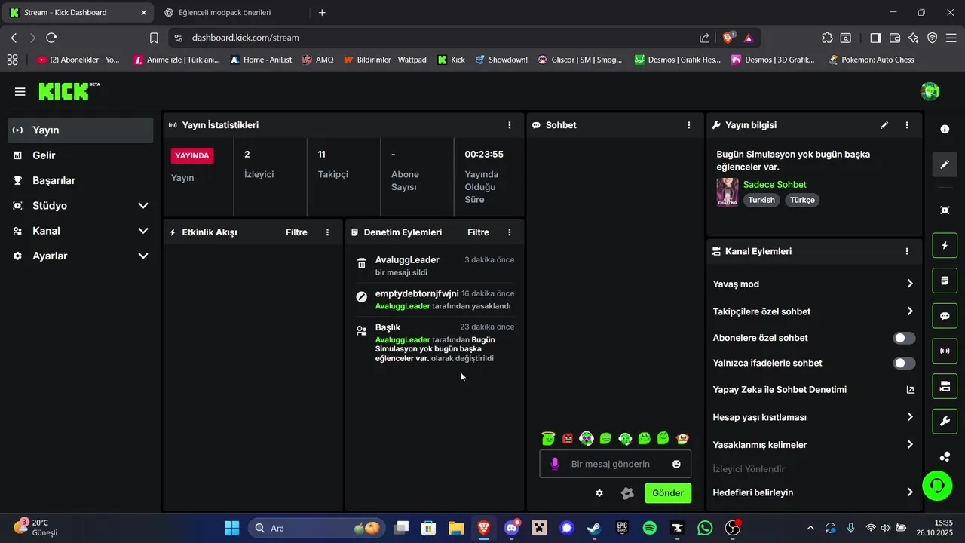The height and width of the screenshot is (543, 965).
Task: Open Sohbet panel three-dot menu
Action: (x=689, y=125)
